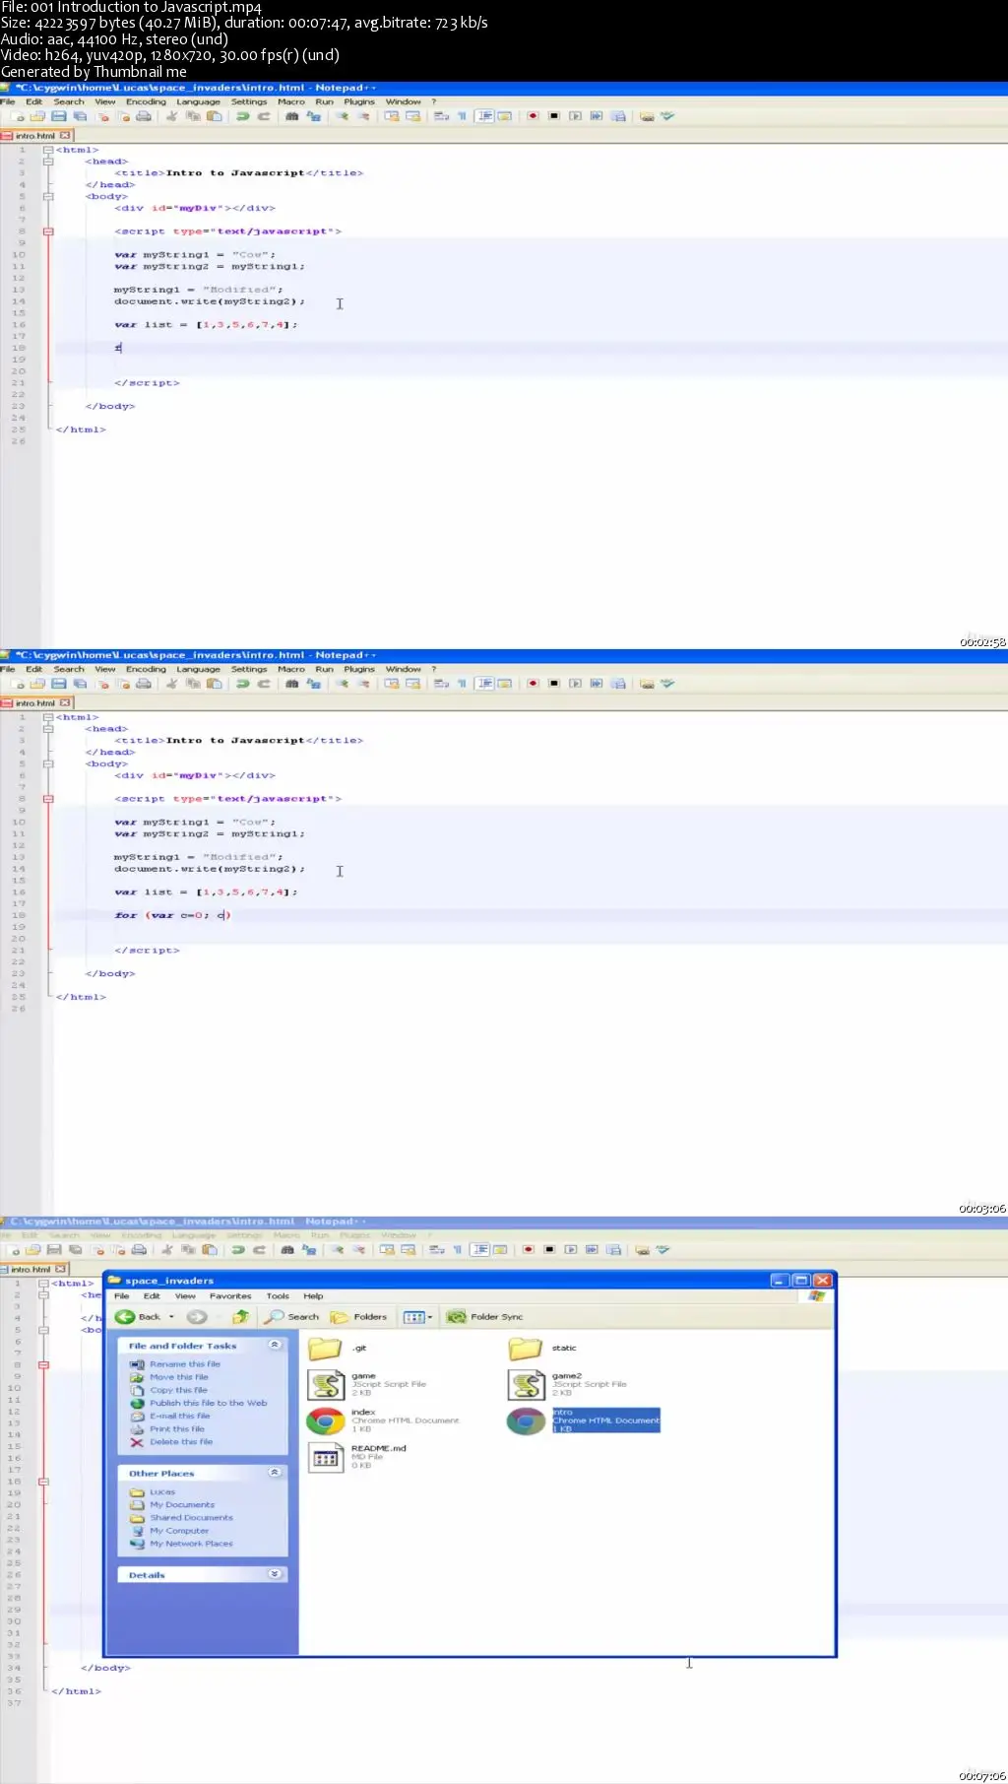Open Views dropdown in Explorer toolbar
Viewport: 1008px width, 1784px height.
418,1317
